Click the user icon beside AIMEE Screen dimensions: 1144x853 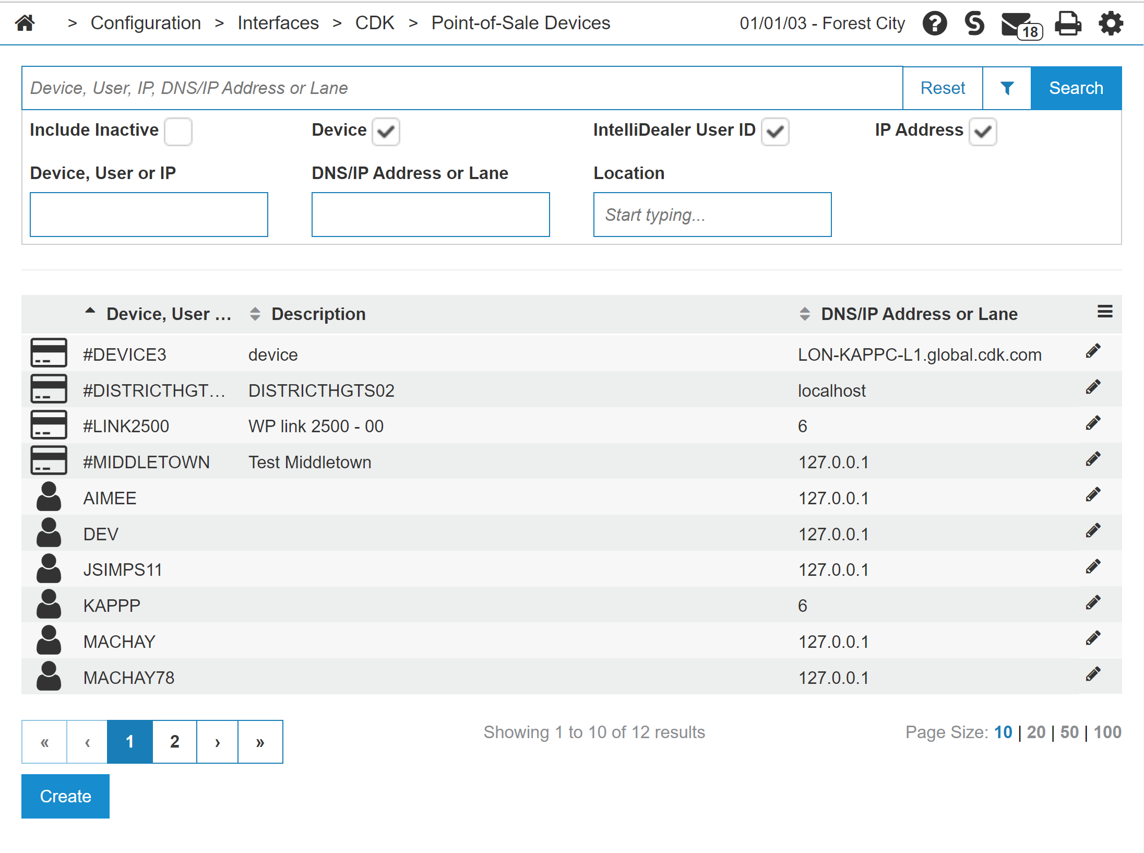49,496
